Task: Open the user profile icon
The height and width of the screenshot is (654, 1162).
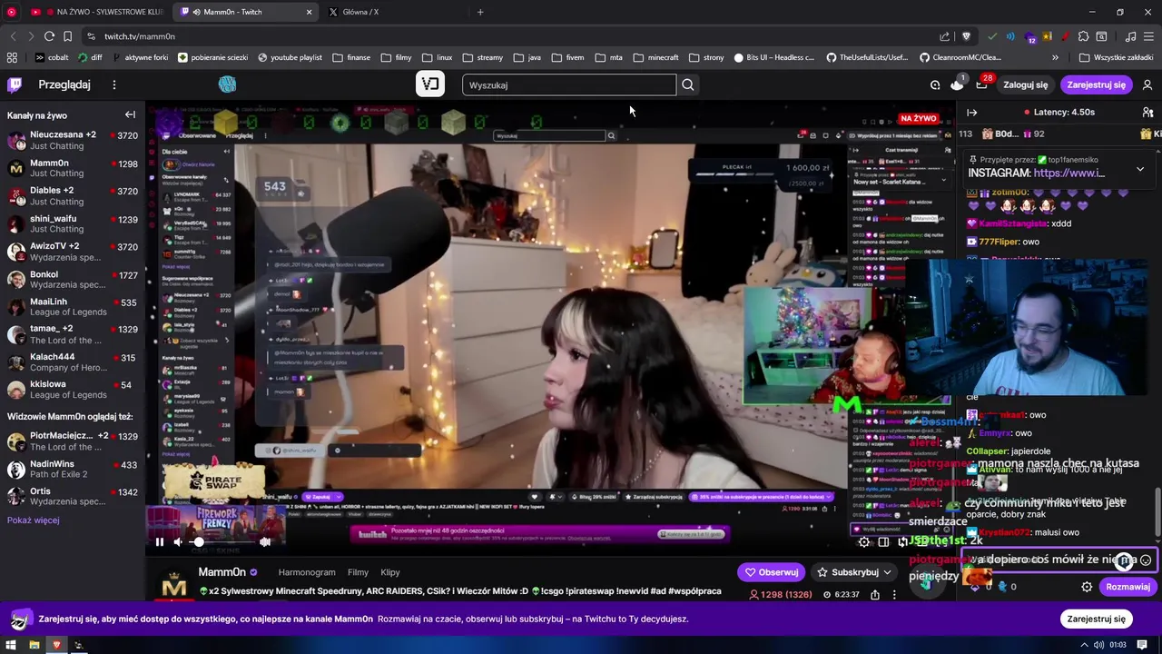Action: point(1147,84)
